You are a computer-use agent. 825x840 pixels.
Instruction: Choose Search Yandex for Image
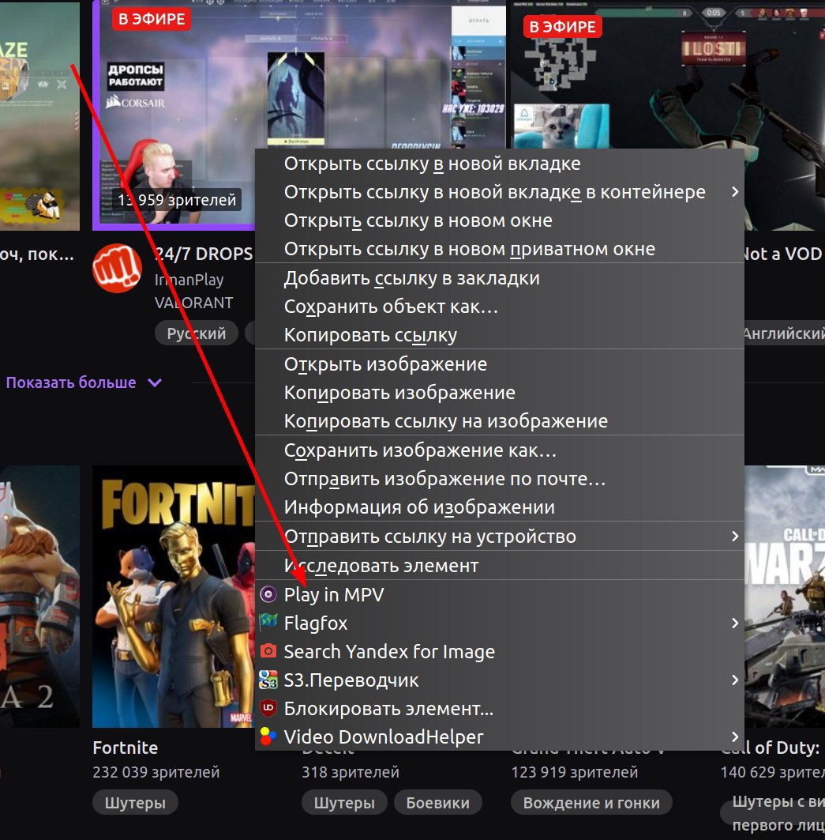pos(500,651)
